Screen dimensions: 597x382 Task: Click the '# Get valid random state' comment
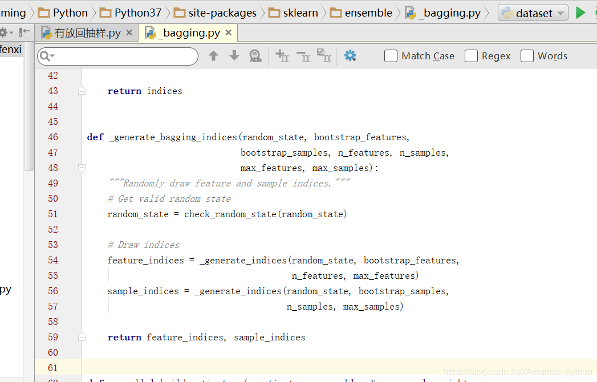tap(169, 199)
